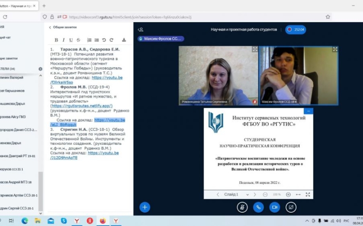363x226 pixels.
Task: Open Firefox from taskbar
Action: (x=103, y=221)
